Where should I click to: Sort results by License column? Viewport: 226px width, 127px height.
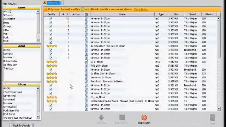[x=76, y=14]
